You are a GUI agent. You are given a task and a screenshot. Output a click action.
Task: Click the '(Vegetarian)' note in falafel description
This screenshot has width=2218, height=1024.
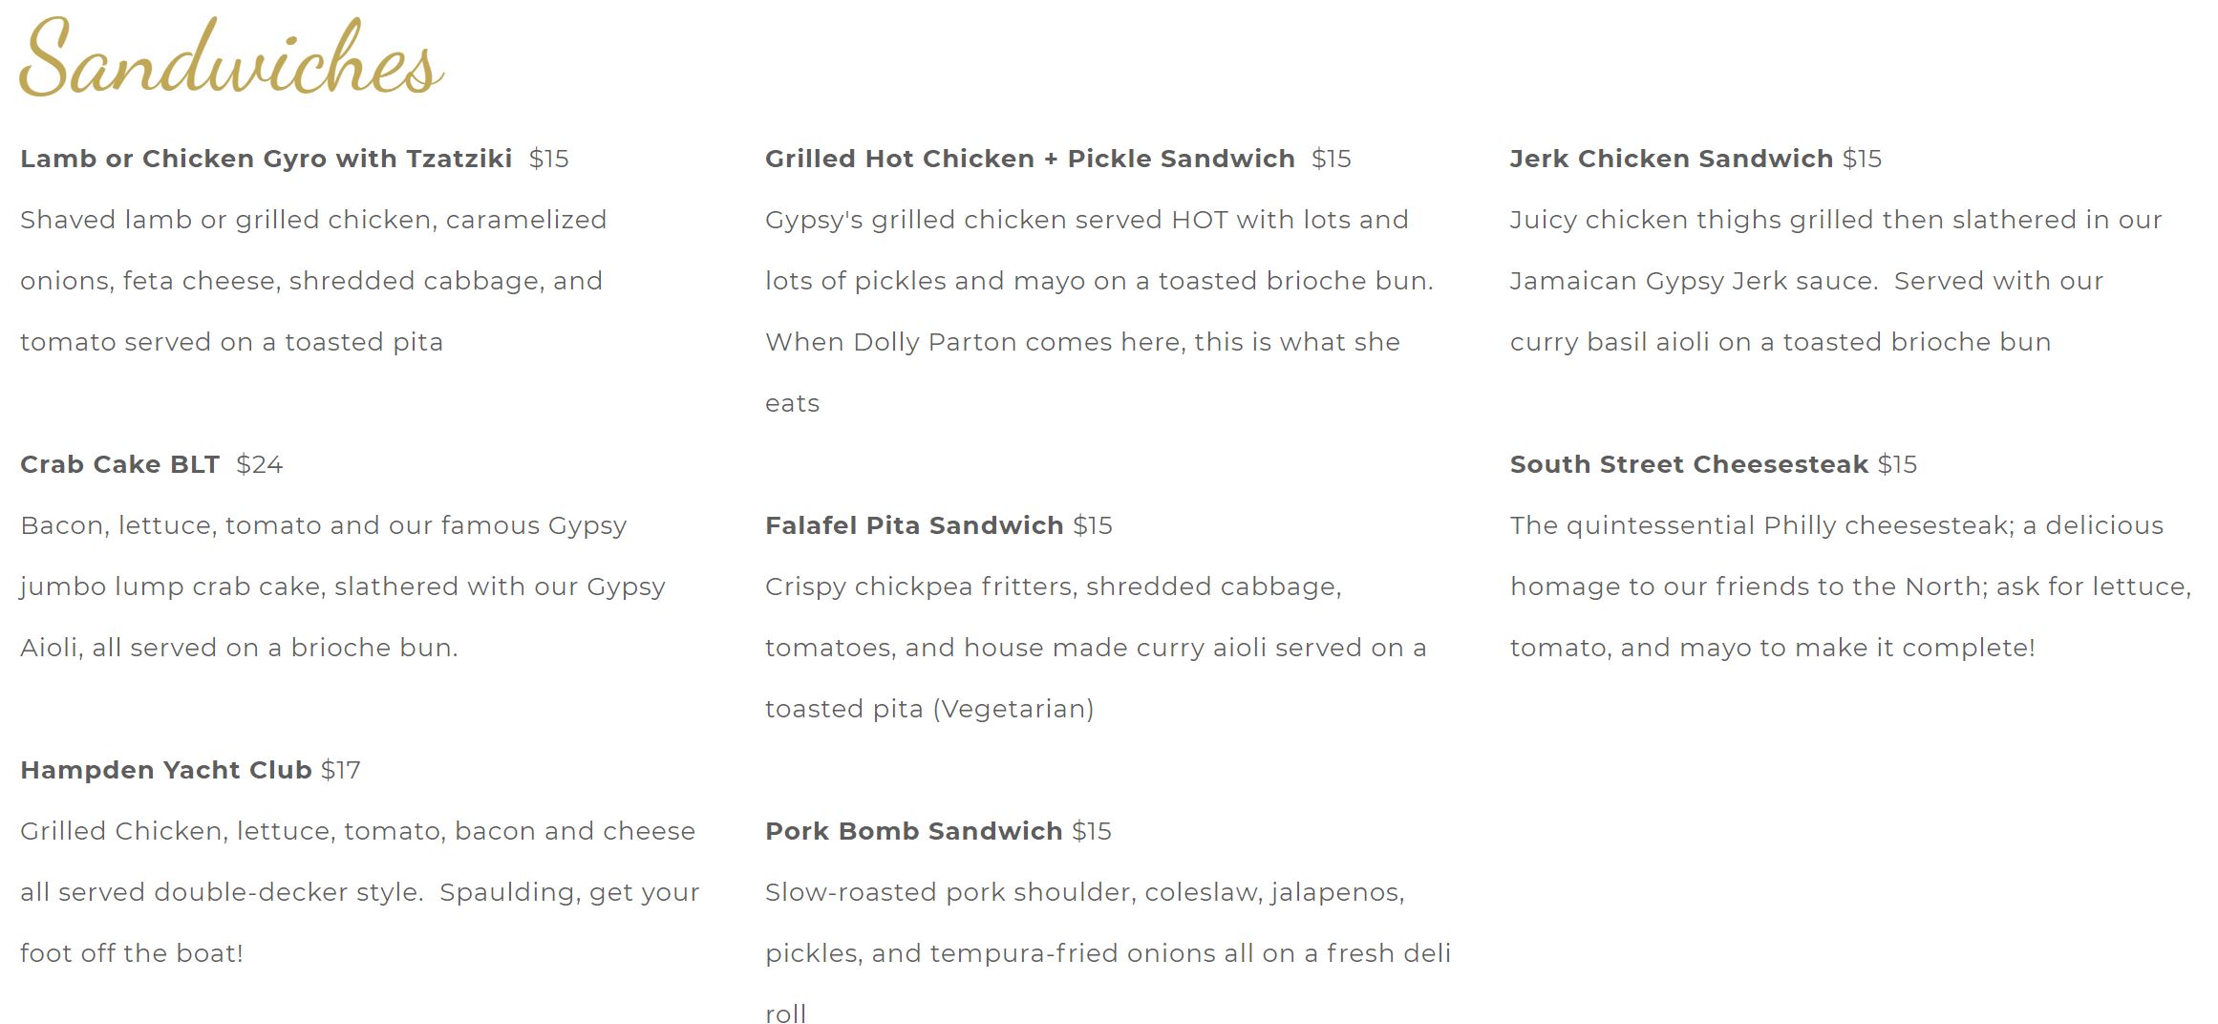1013,709
